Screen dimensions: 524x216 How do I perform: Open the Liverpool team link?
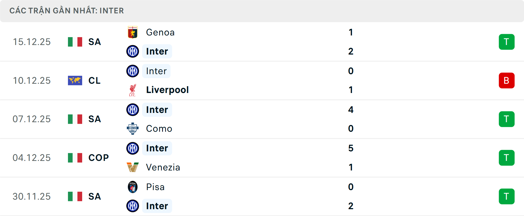tap(167, 90)
